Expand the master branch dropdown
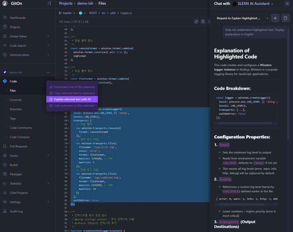 (x=67, y=13)
